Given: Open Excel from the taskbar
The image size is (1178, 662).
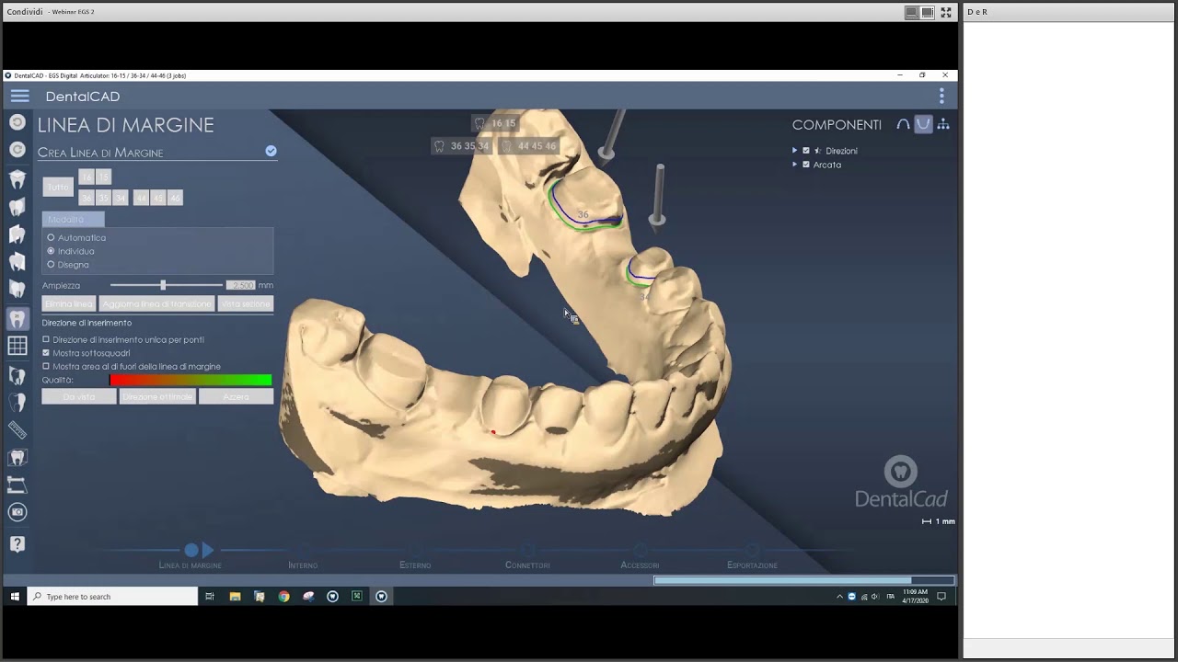Looking at the screenshot, I should coord(357,597).
